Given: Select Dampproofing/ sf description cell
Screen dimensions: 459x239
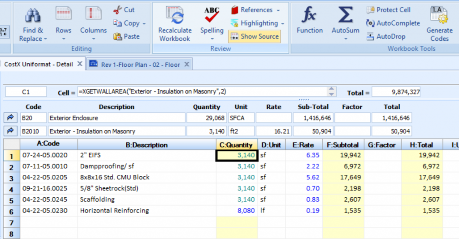Looking at the screenshot, I should click(147, 166).
